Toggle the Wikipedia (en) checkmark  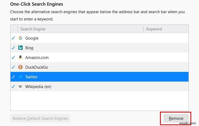coord(13,87)
